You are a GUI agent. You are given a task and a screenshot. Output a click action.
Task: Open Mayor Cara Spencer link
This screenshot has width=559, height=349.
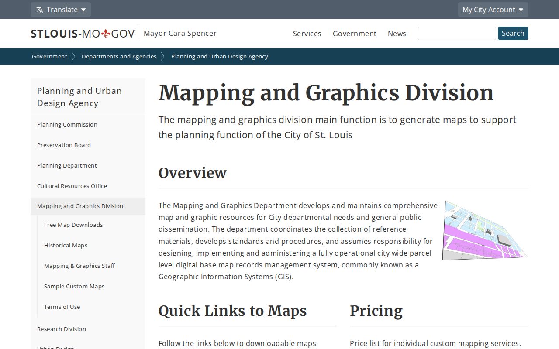(180, 33)
